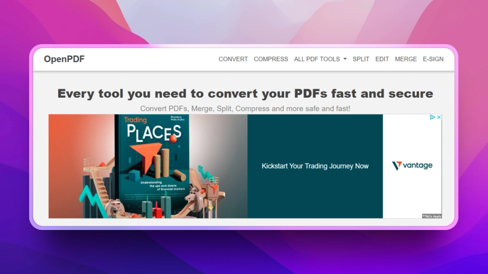Open the SPLIT tool
Screen dimensions: 488x274
[x=361, y=59]
